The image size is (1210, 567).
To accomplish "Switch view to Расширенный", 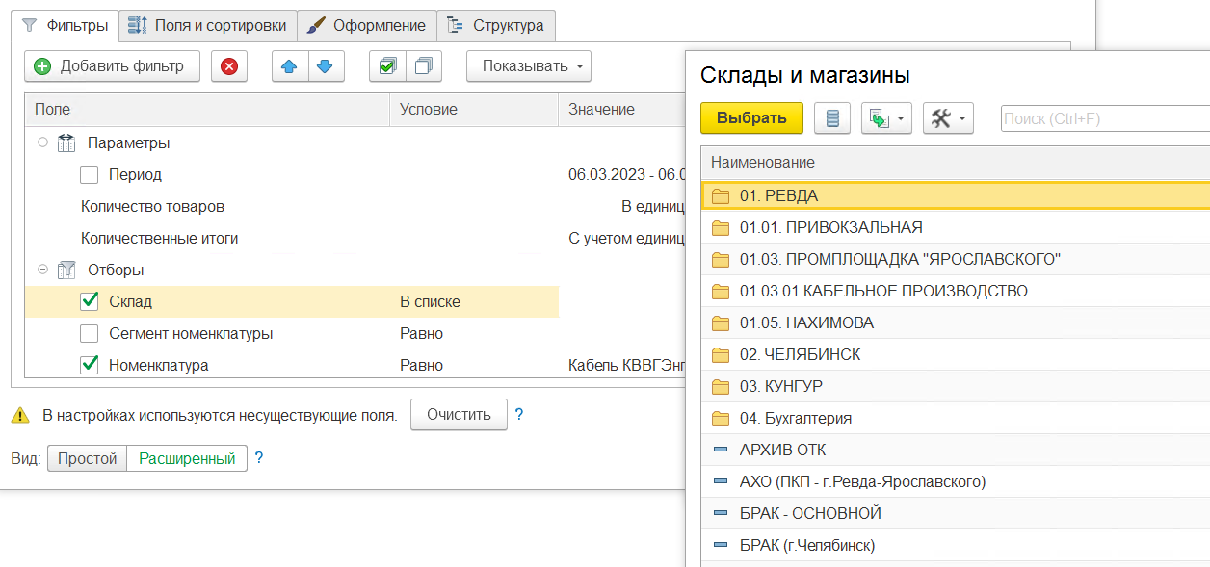I will (187, 458).
